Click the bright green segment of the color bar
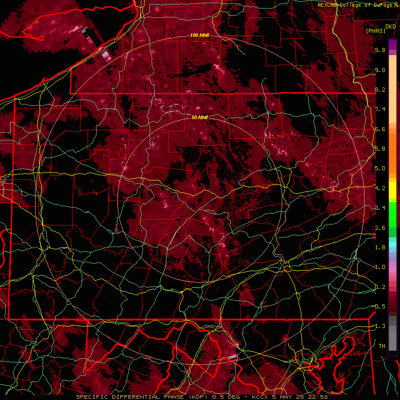 [392, 216]
